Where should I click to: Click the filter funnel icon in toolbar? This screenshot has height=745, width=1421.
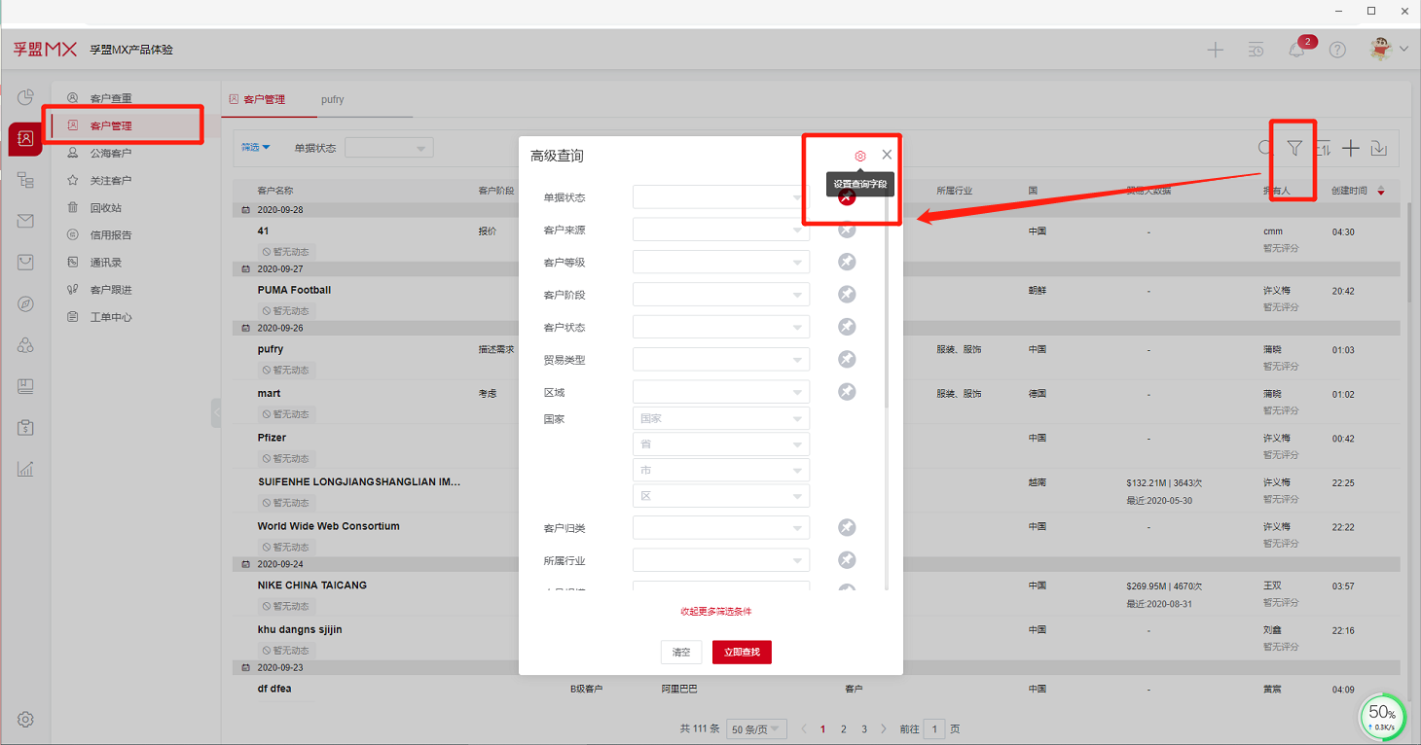click(x=1293, y=148)
